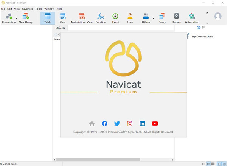The height and width of the screenshot is (166, 227).
Task: Click the DDL pane icon
Action: pyautogui.click(x=204, y=28)
